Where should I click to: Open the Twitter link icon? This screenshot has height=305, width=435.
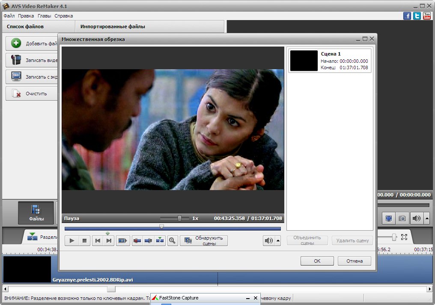tap(417, 16)
